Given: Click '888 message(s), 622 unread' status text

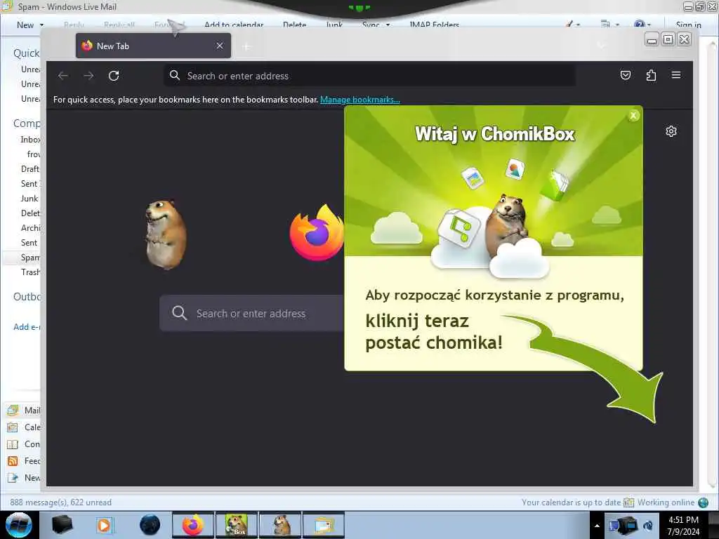Looking at the screenshot, I should (60, 503).
